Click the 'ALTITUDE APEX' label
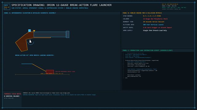This screenshot has width=197, height=110. pos(129,25)
